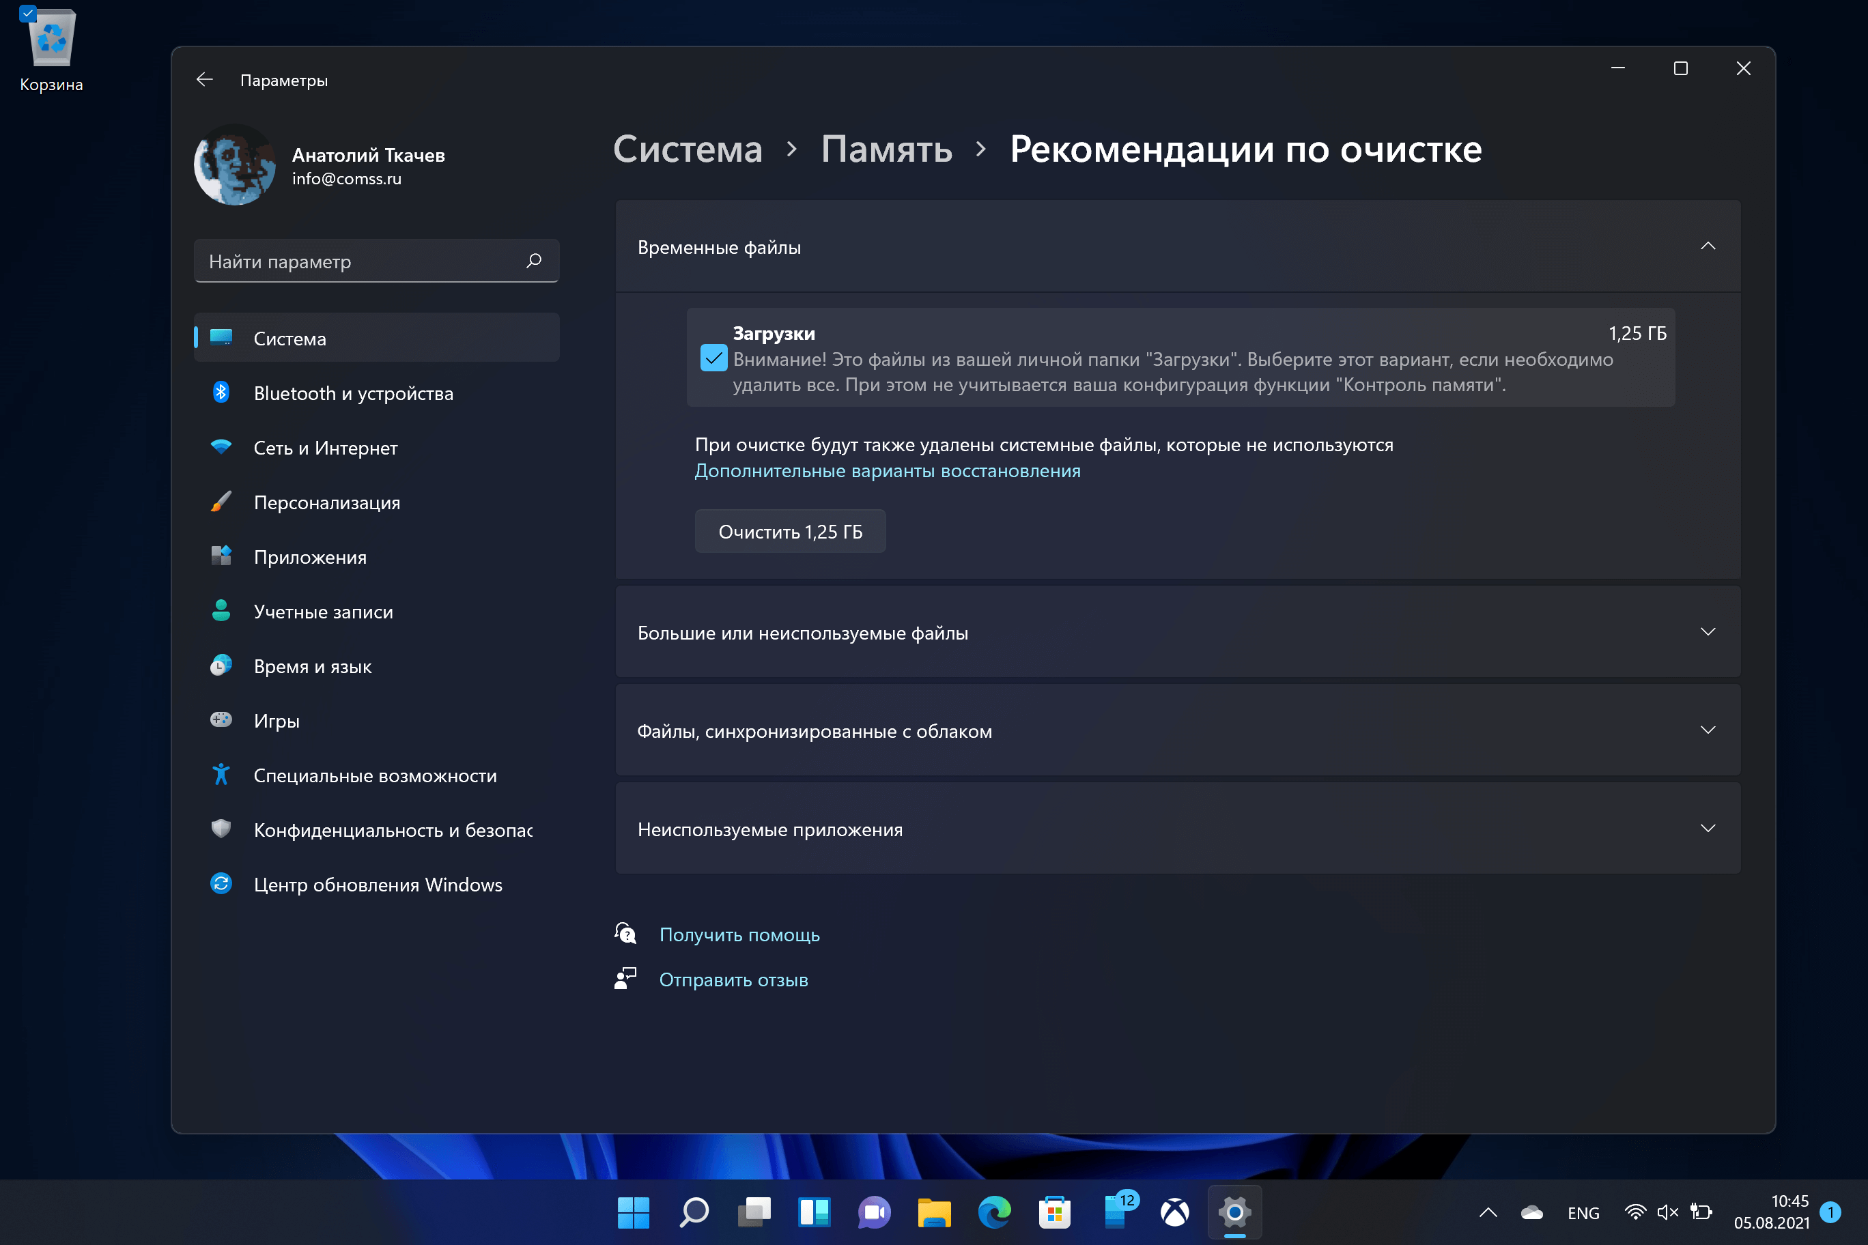Screen dimensions: 1868x1245
Task: Click Отправить отзыв option
Action: point(734,979)
